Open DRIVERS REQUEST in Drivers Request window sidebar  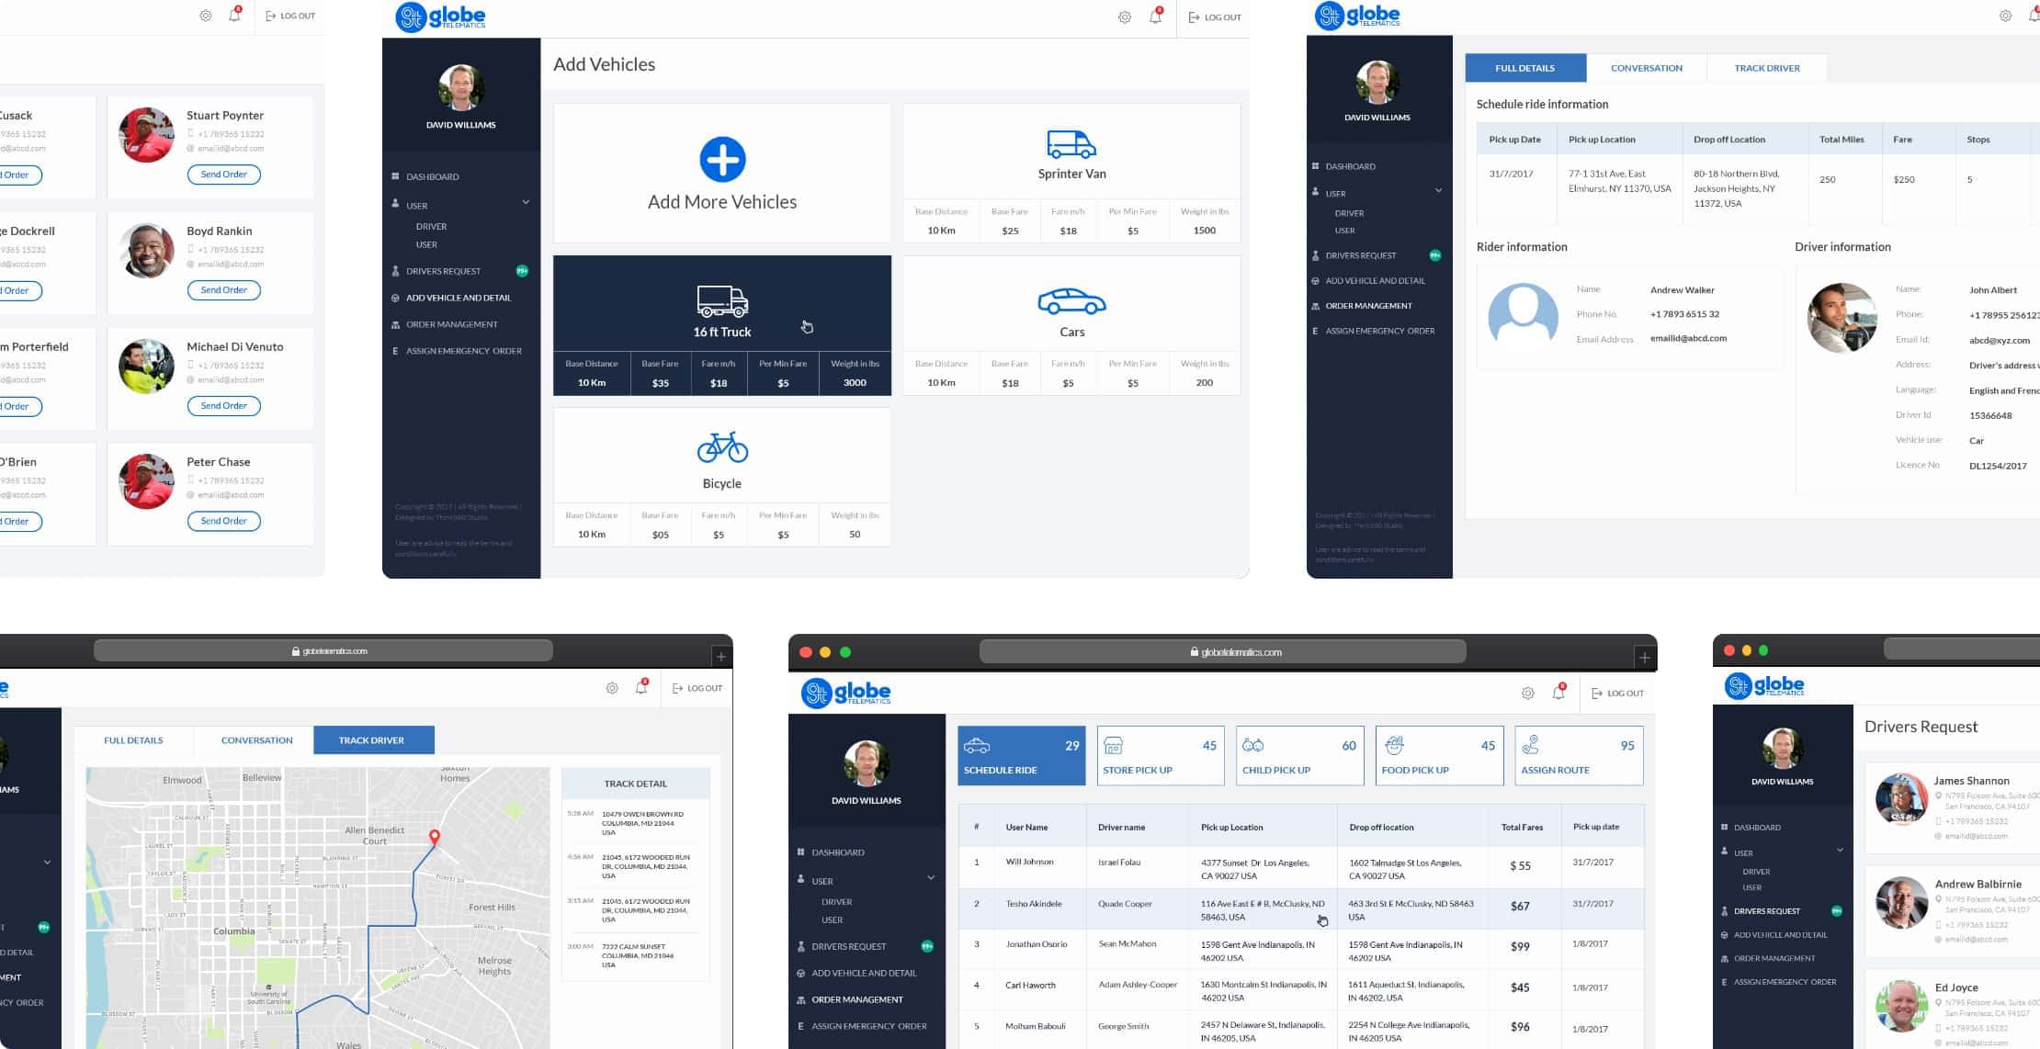point(1767,911)
